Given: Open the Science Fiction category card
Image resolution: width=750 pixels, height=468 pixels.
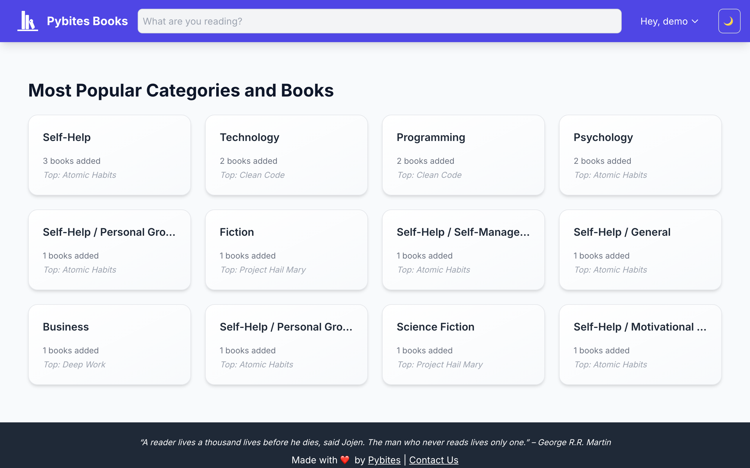Looking at the screenshot, I should pos(463,344).
